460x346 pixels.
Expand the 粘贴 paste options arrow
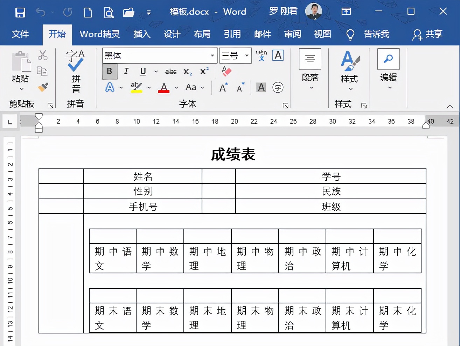pyautogui.click(x=22, y=89)
